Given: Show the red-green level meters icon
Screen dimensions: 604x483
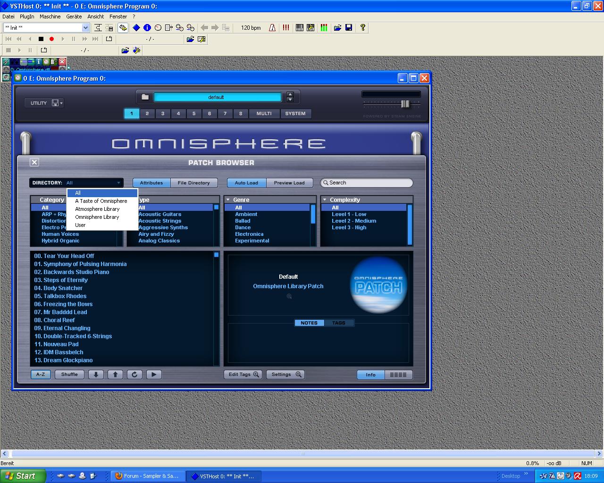Looking at the screenshot, I should click(324, 28).
